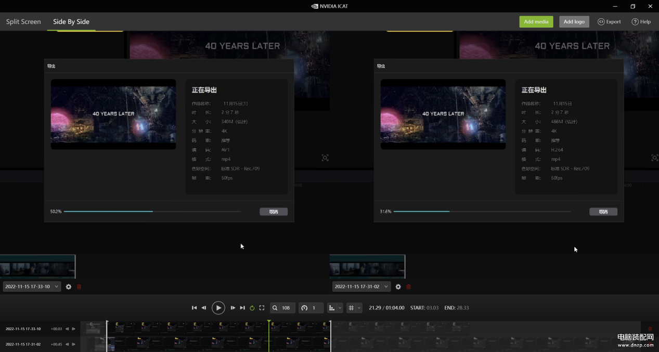Click the green Add media button
The width and height of the screenshot is (659, 352).
click(x=536, y=22)
